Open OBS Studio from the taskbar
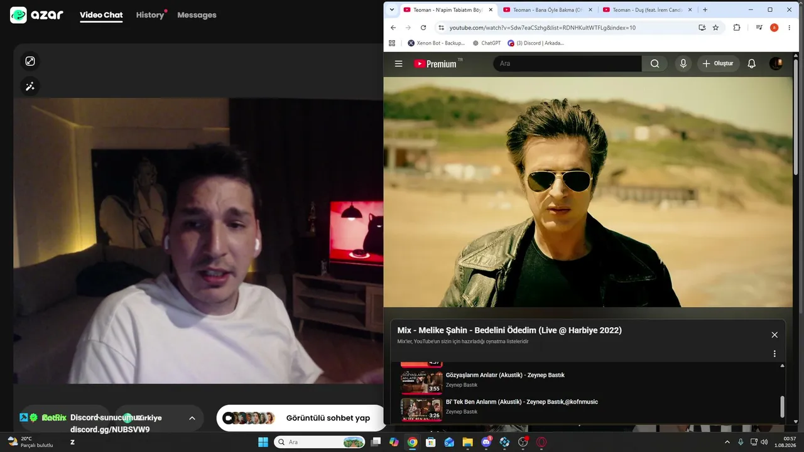 point(523,442)
